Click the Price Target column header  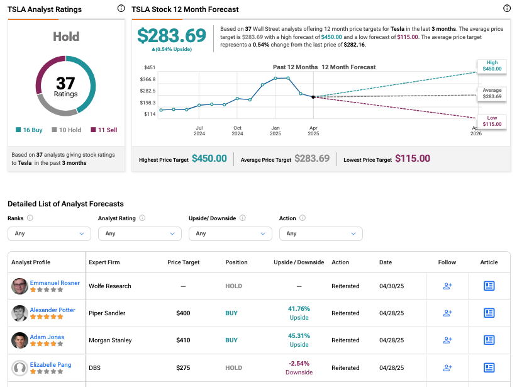(x=183, y=262)
